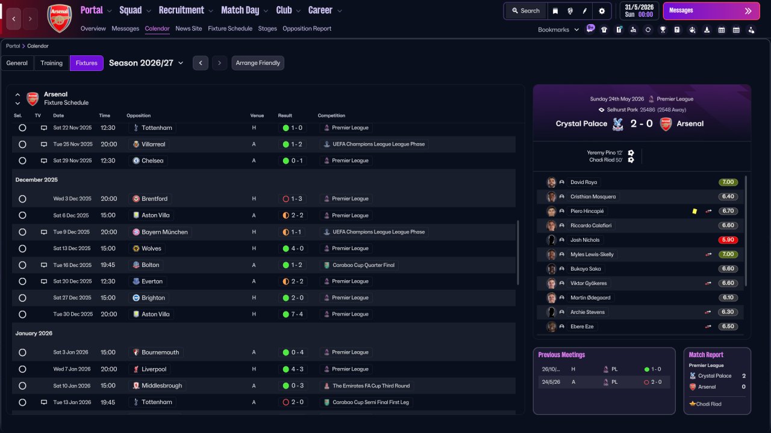Viewport: 771px width, 433px height.
Task: Click the Search button
Action: pos(525,11)
